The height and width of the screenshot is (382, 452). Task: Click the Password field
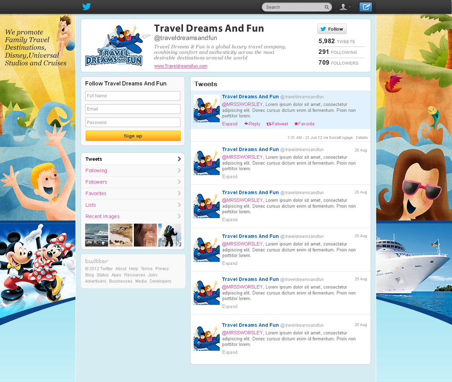(x=133, y=122)
